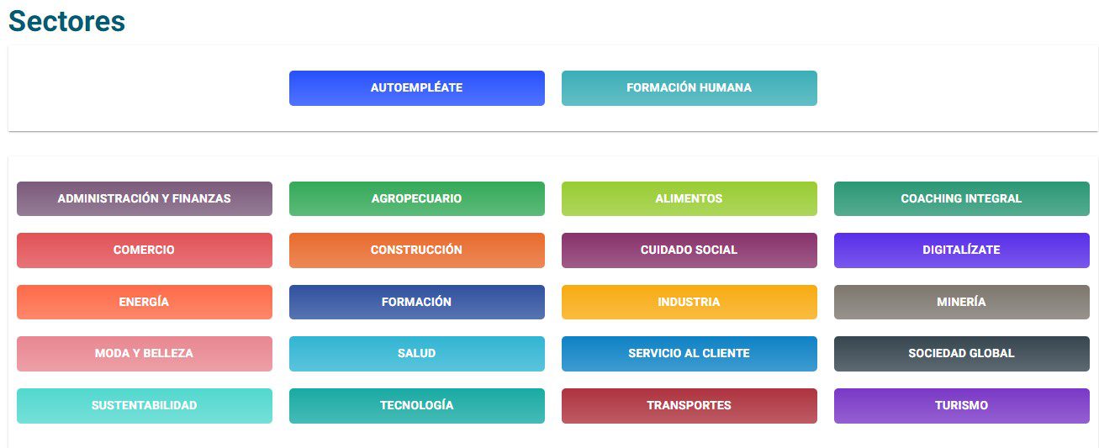This screenshot has height=448, width=1099.
Task: Choose Moda y Belleza sector
Action: (x=144, y=354)
